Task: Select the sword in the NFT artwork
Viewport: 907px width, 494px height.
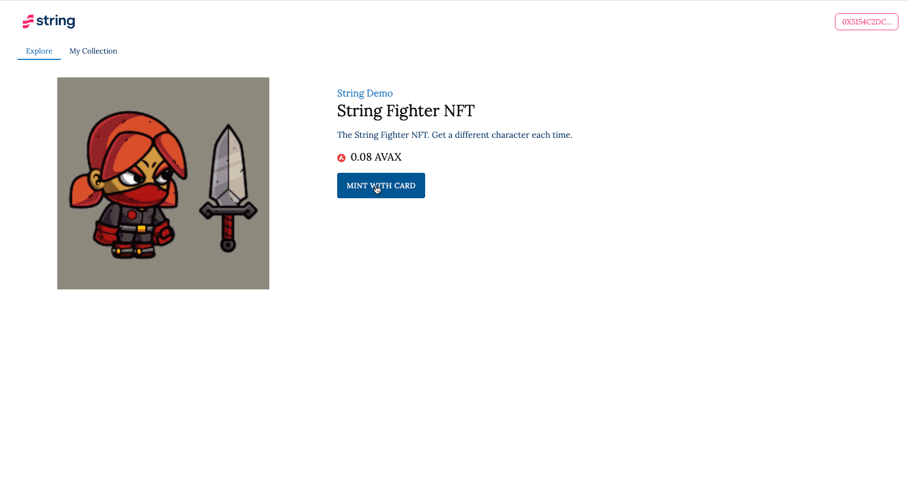Action: point(228,188)
